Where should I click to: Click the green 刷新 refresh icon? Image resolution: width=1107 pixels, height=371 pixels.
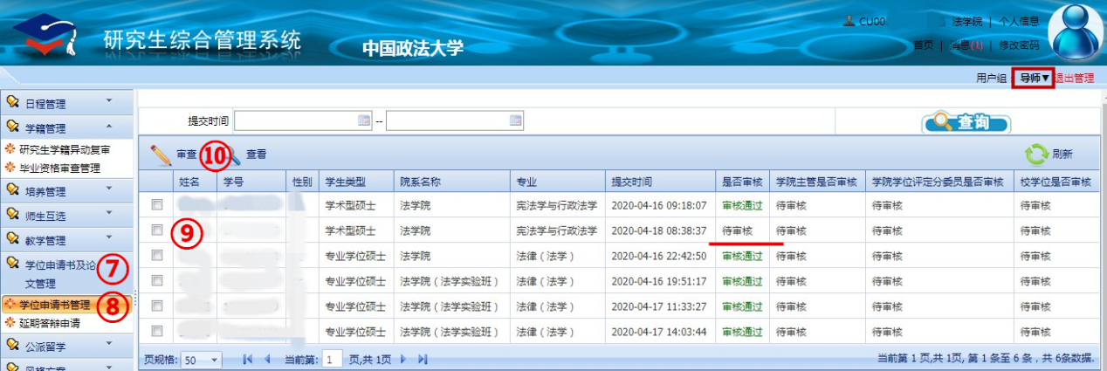tap(1035, 155)
